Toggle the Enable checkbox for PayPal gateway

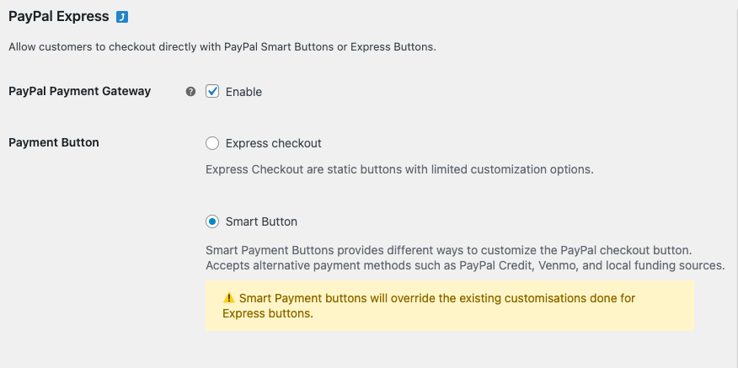pyautogui.click(x=212, y=91)
